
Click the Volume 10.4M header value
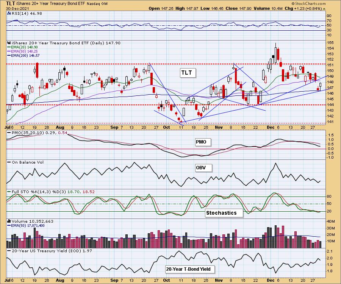tap(268, 8)
